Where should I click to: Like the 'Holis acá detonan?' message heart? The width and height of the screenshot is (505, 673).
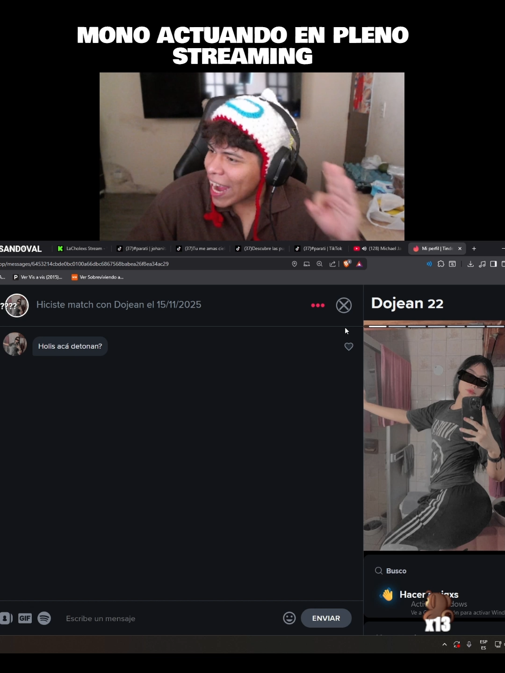(349, 346)
